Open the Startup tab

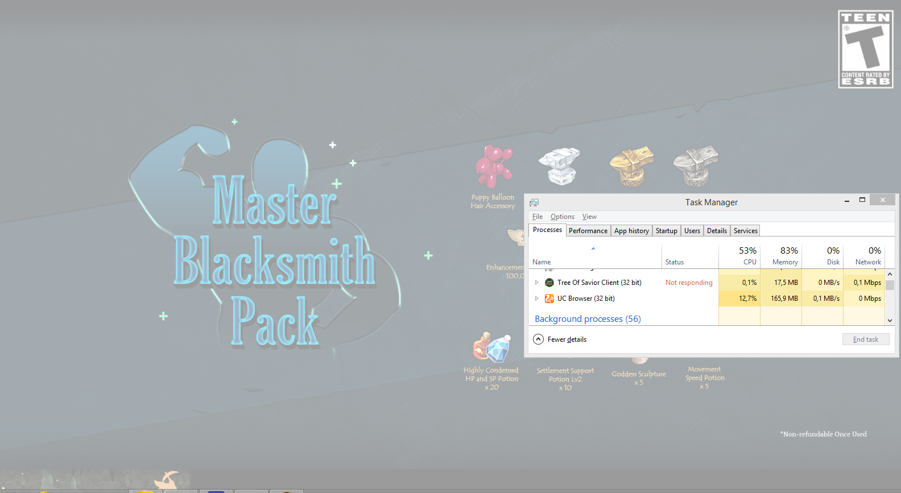[x=666, y=231]
